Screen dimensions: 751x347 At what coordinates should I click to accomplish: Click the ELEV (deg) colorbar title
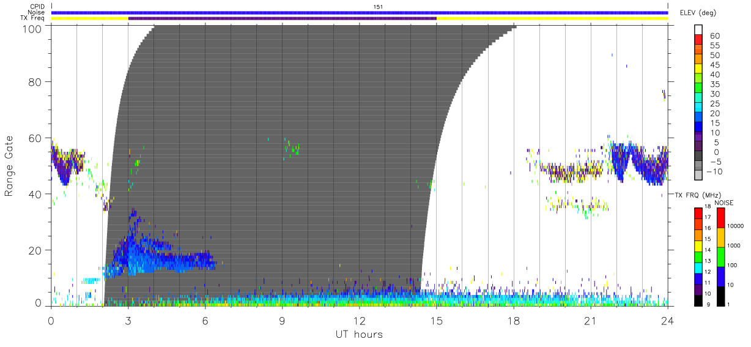click(698, 12)
